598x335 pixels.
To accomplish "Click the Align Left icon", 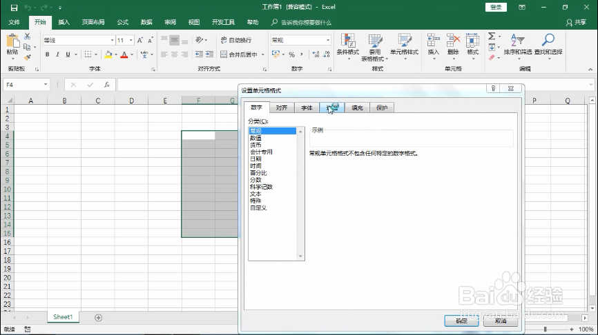I will point(164,54).
